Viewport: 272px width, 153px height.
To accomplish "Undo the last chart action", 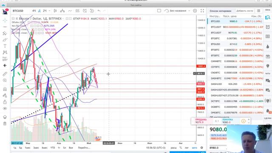I will [x=99, y=11].
